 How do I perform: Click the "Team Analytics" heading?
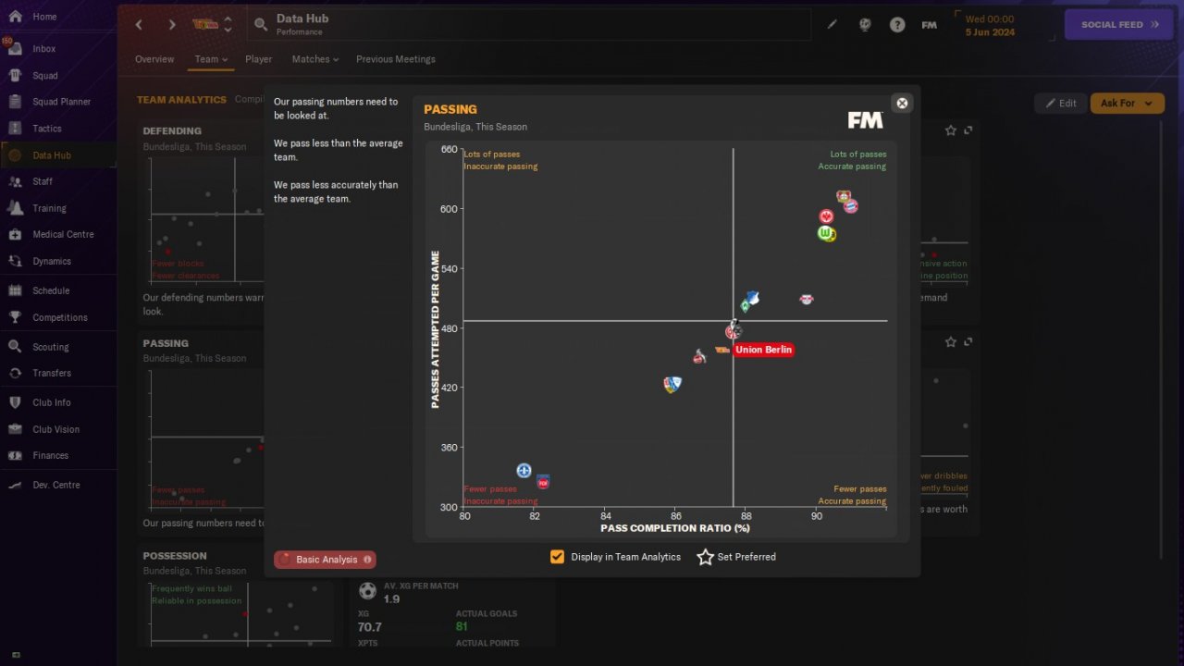click(181, 100)
